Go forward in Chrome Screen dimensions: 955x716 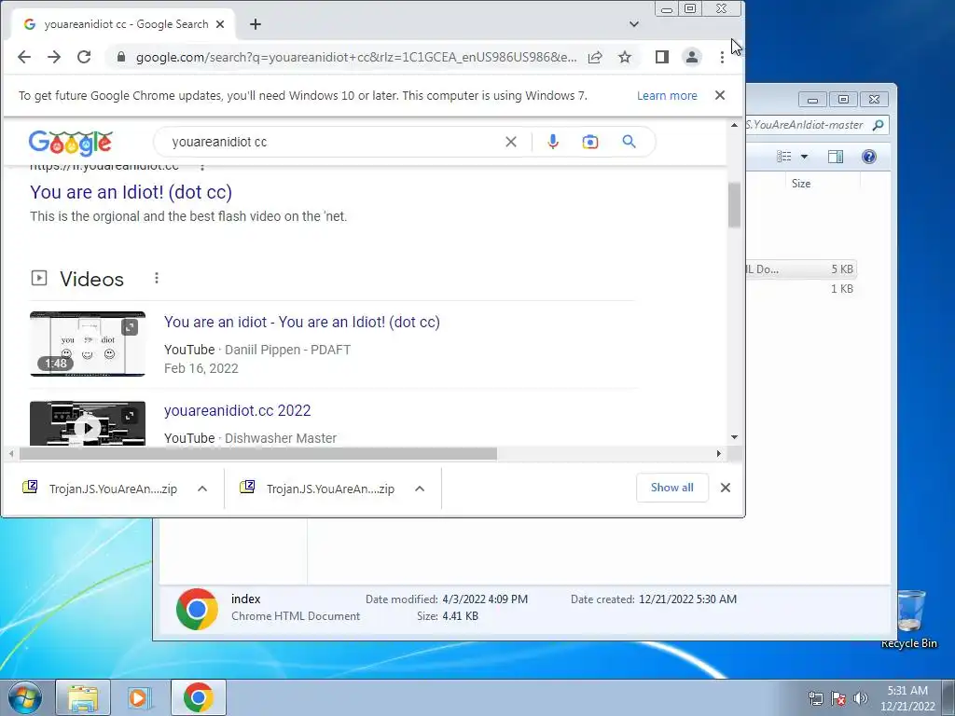tap(54, 57)
